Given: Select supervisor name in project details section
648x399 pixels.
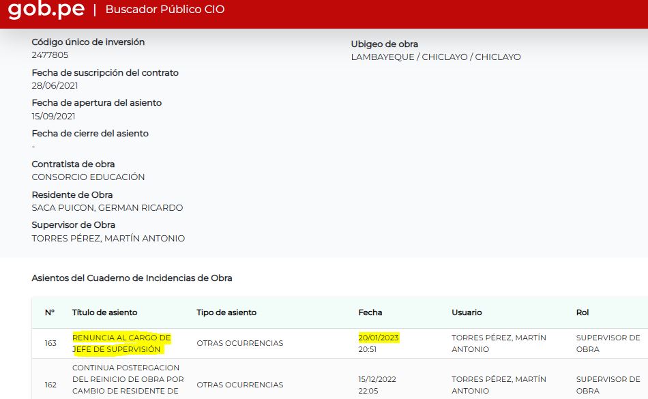Looking at the screenshot, I should (x=108, y=238).
